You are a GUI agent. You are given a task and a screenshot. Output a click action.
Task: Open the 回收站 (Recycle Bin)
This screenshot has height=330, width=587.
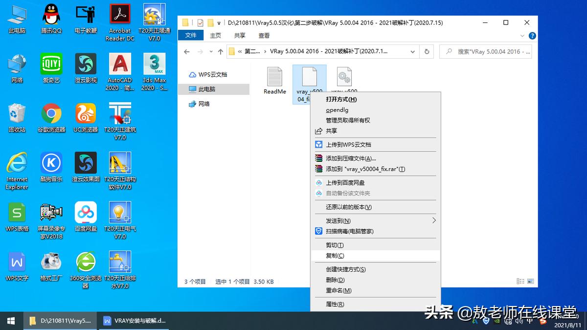click(17, 112)
